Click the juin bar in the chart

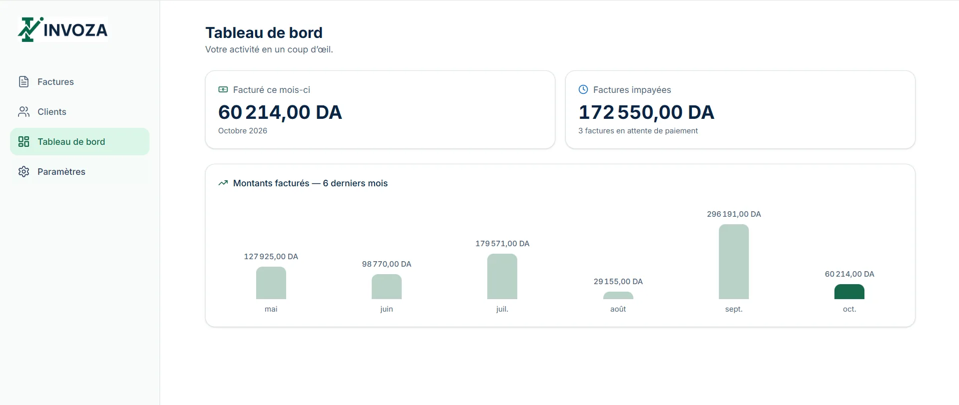point(387,287)
